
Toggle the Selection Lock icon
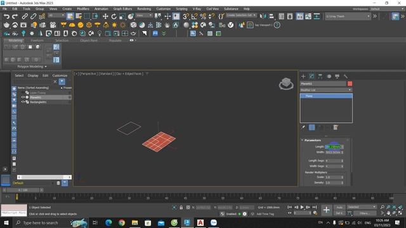tap(181, 207)
